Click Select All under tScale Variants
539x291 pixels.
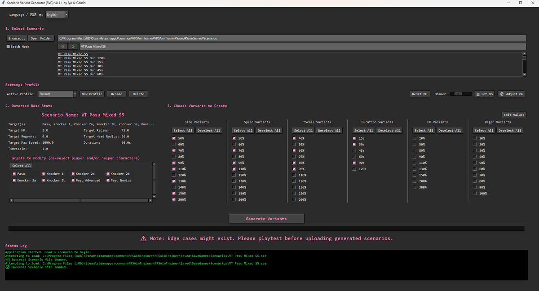pos(303,130)
